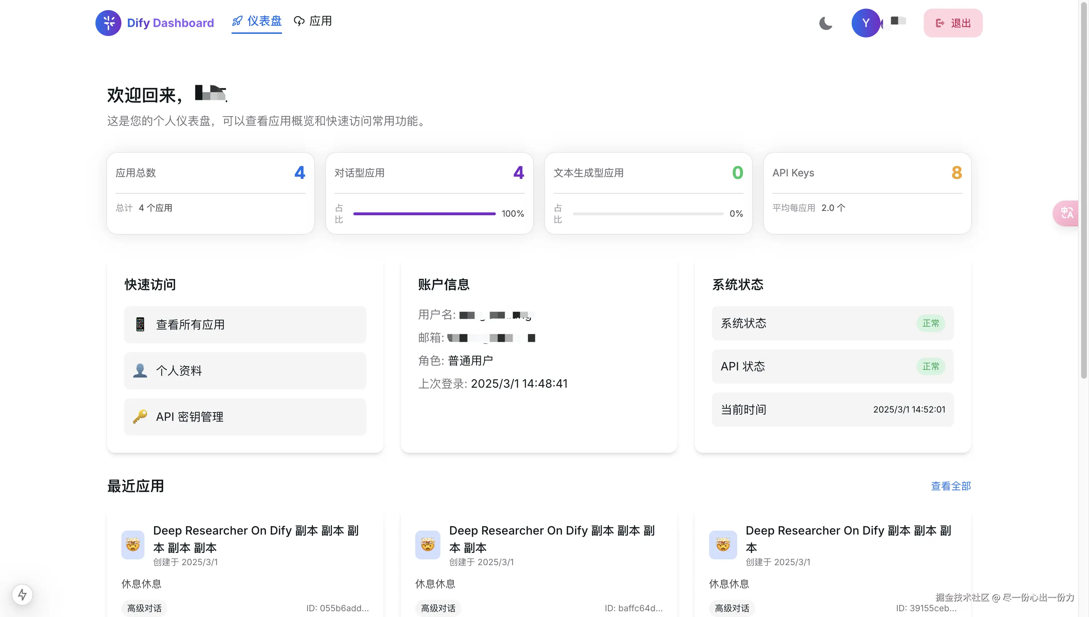Viewport: 1089px width, 617px height.
Task: Click the 查看全部 link
Action: pos(950,486)
